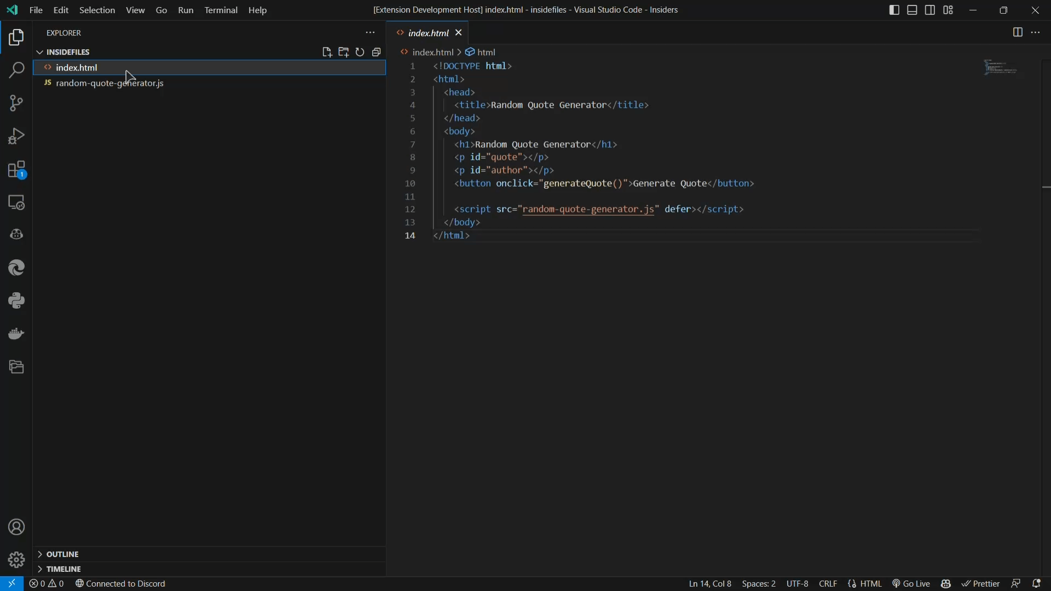
Task: Open the Extensions view with update badge
Action: [16, 170]
